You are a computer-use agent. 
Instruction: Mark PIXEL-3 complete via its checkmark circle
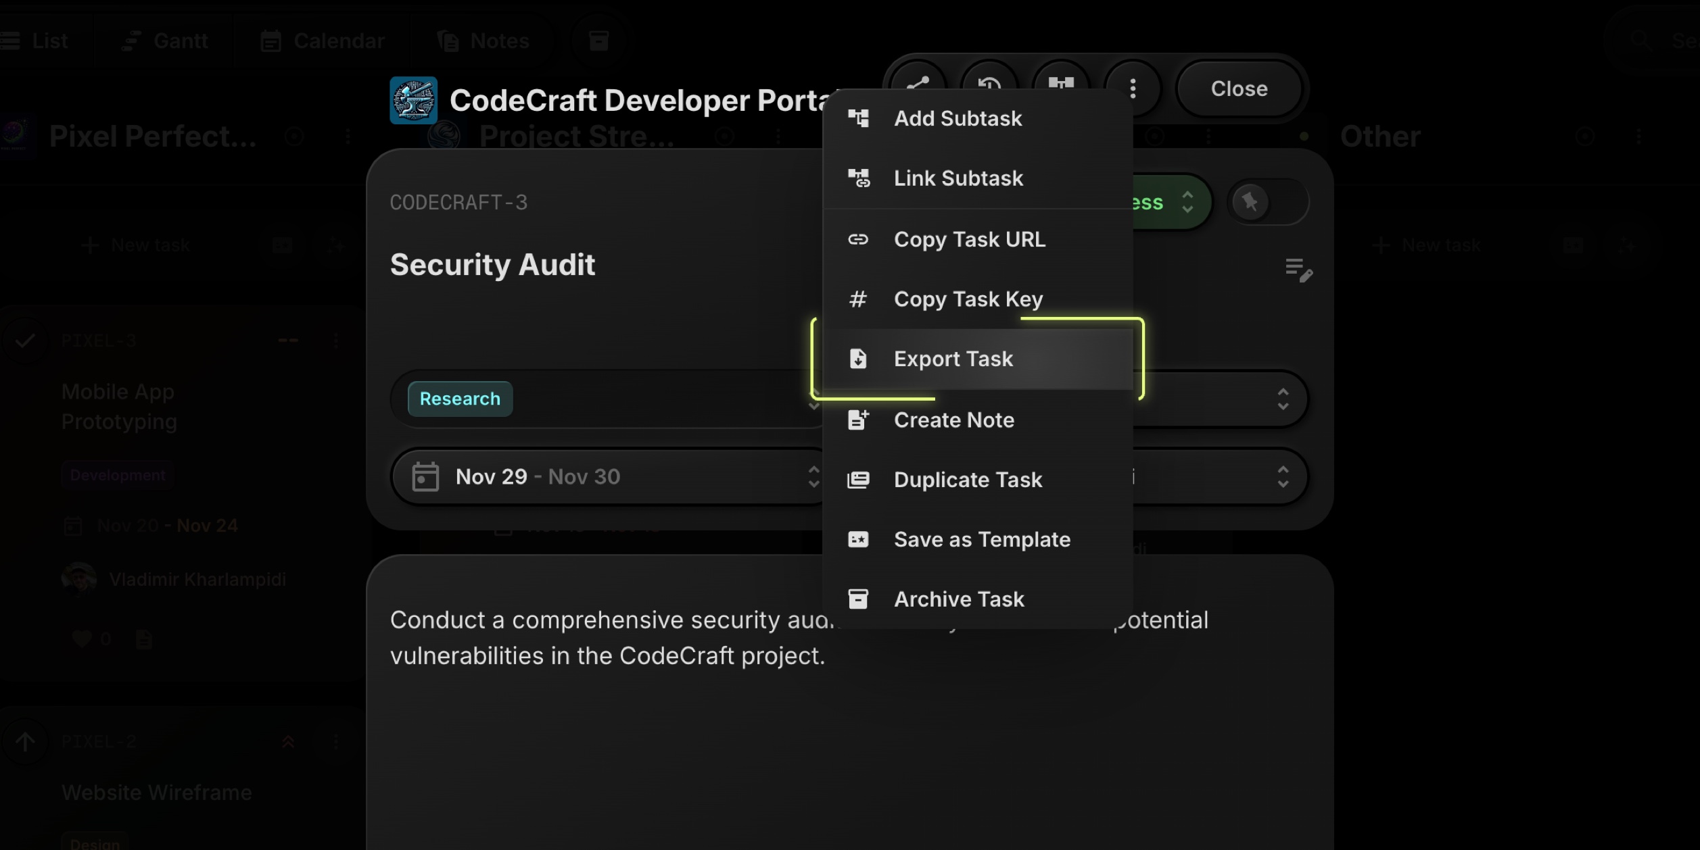point(25,340)
